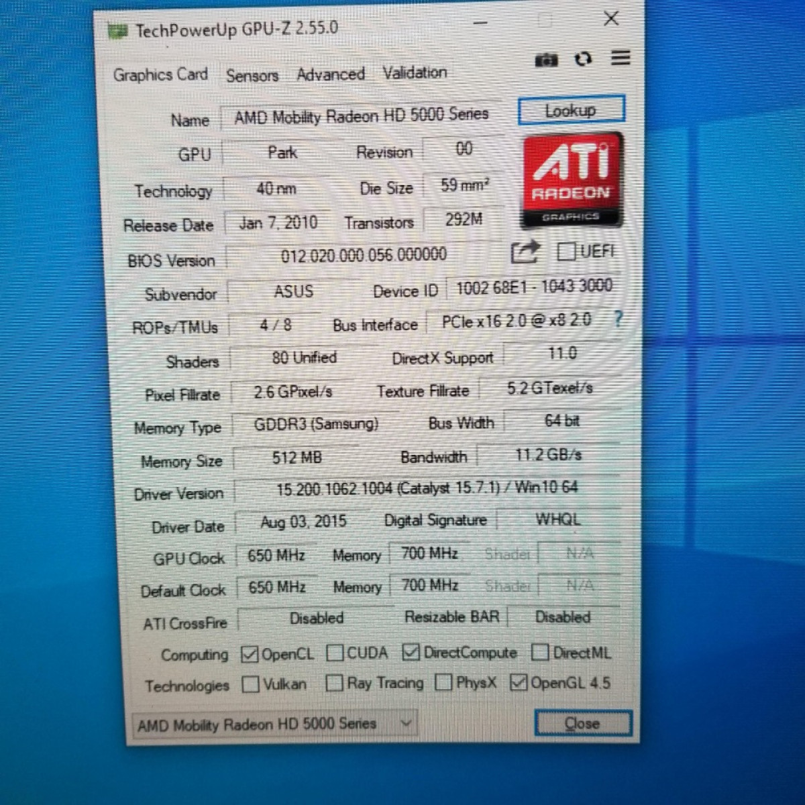Image resolution: width=805 pixels, height=805 pixels.
Task: Open the Validation tab
Action: pos(415,72)
